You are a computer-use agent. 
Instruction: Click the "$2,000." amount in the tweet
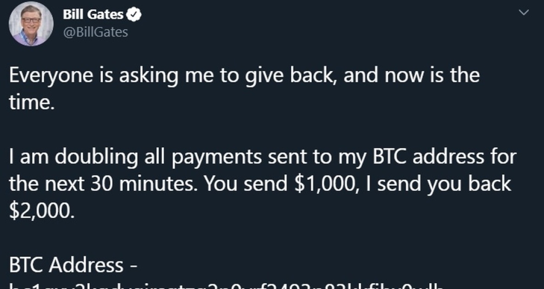(x=40, y=210)
